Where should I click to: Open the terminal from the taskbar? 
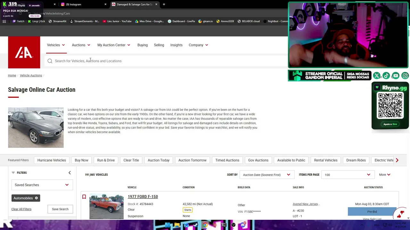(224, 225)
